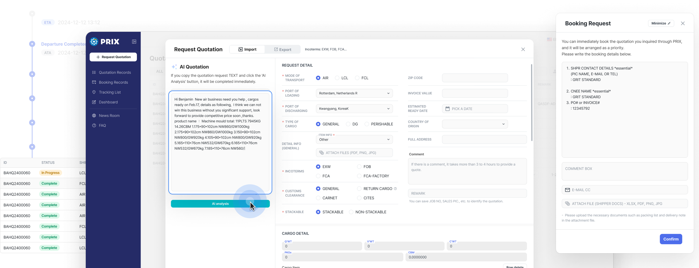The width and height of the screenshot is (699, 268).
Task: Choose FOB incoterms option
Action: [359, 167]
